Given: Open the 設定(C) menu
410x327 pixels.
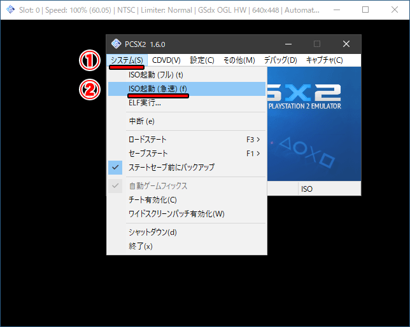Looking at the screenshot, I should click(202, 60).
